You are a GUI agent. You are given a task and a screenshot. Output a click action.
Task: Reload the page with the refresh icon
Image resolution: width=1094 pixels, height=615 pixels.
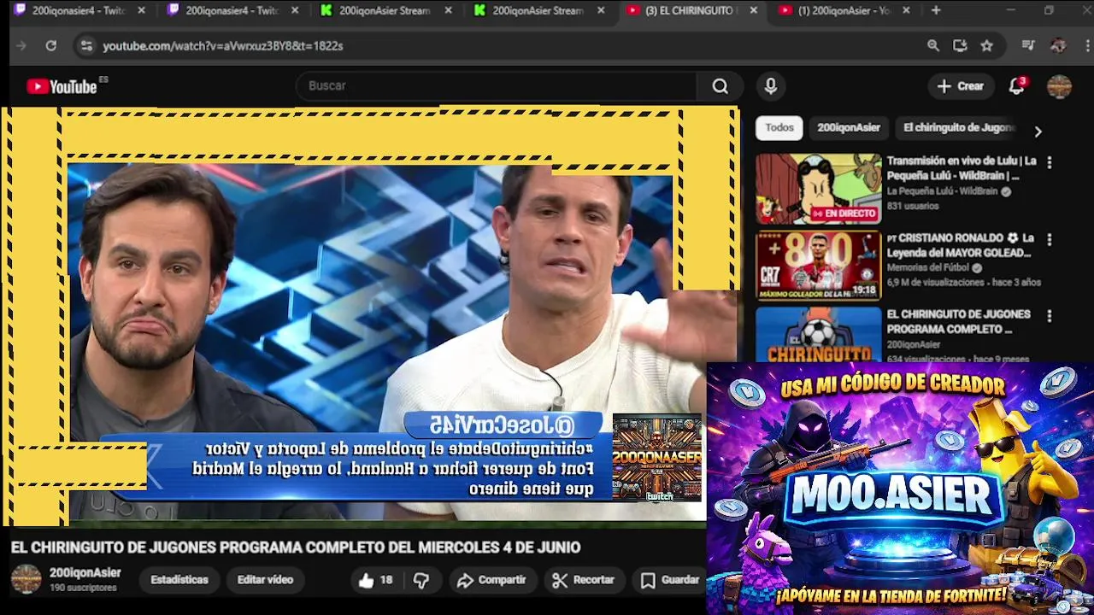click(x=51, y=46)
